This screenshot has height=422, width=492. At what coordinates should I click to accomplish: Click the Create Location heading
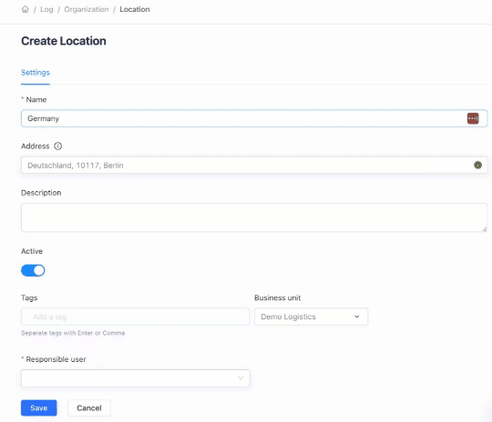pos(64,41)
